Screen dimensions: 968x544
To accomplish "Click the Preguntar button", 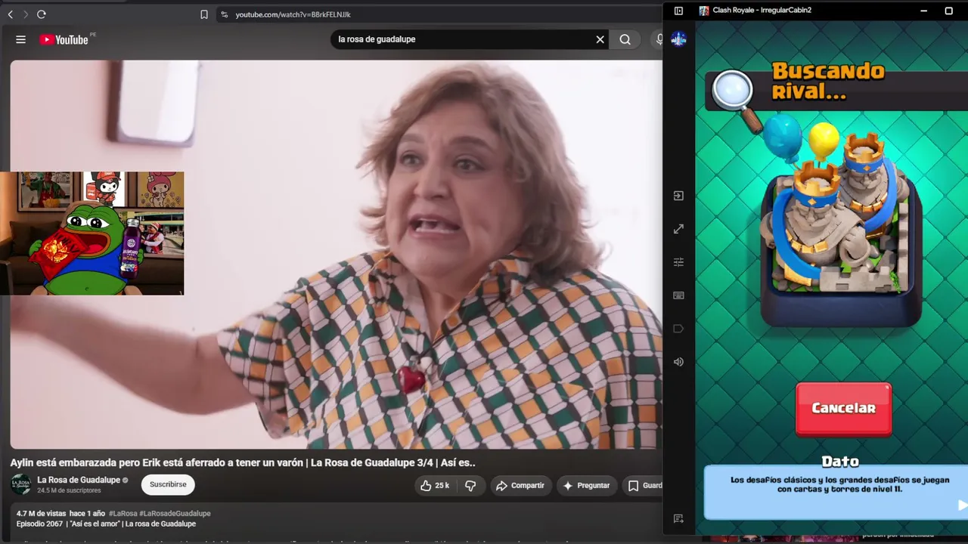I will pos(586,486).
